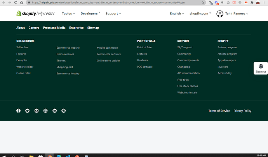Open the POS software link
The image size is (268, 157).
pyautogui.click(x=145, y=67)
